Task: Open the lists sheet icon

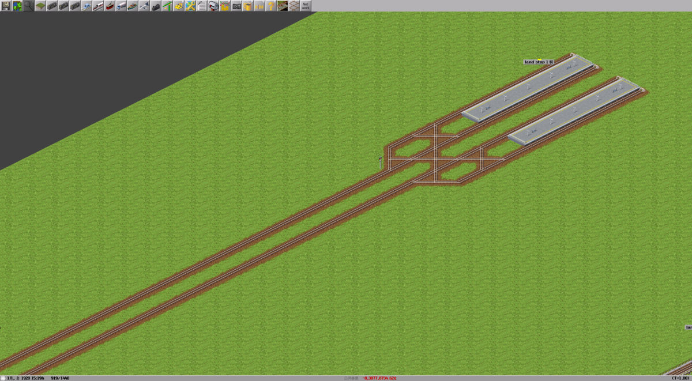Action: (x=202, y=6)
